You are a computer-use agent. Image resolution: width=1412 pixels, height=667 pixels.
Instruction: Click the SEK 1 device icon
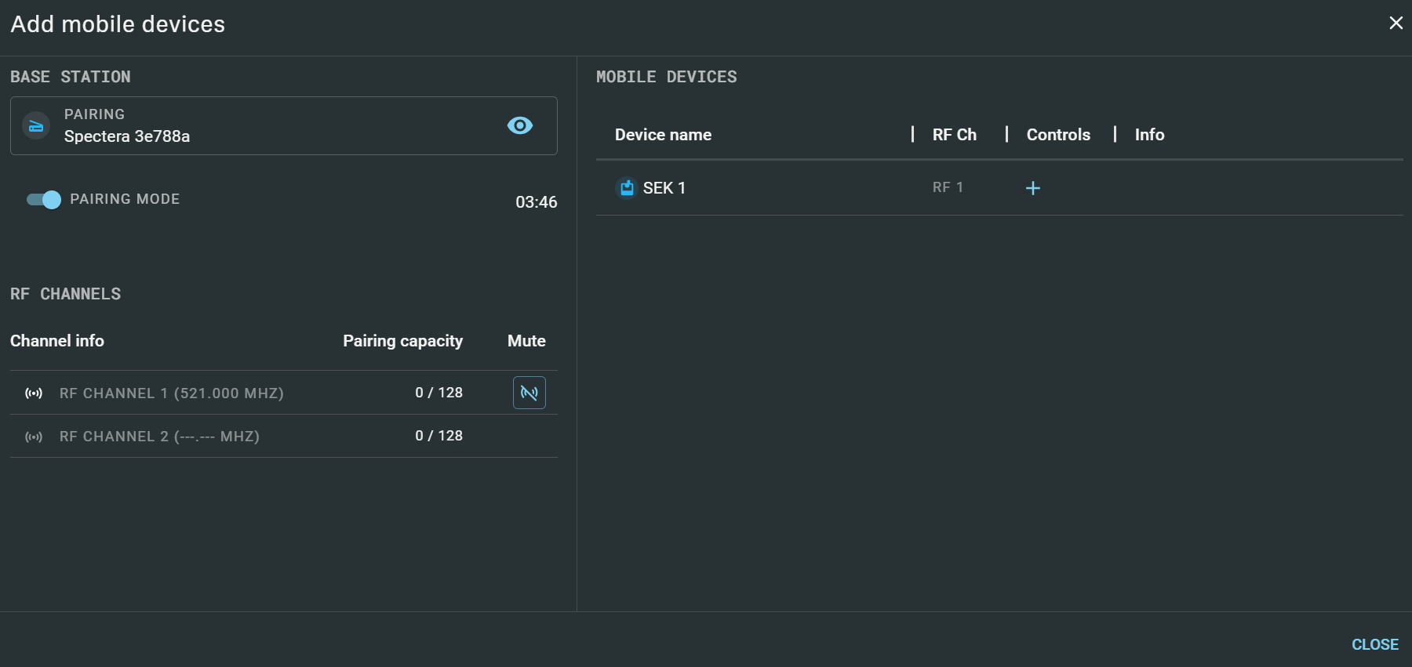click(626, 188)
